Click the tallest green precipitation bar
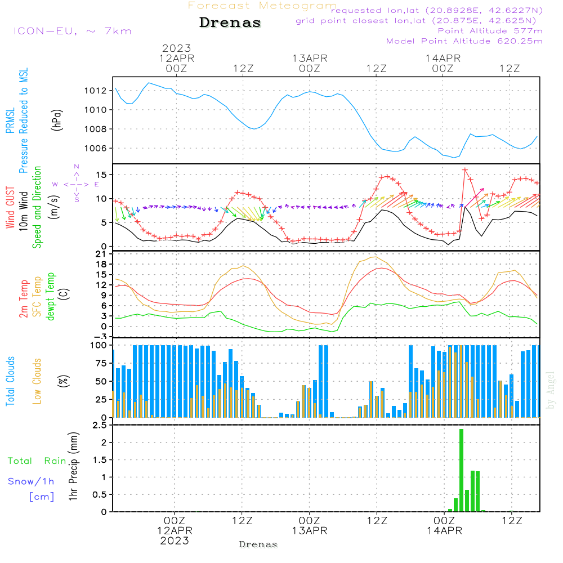Viewport: 563px width, 563px height. (x=461, y=470)
